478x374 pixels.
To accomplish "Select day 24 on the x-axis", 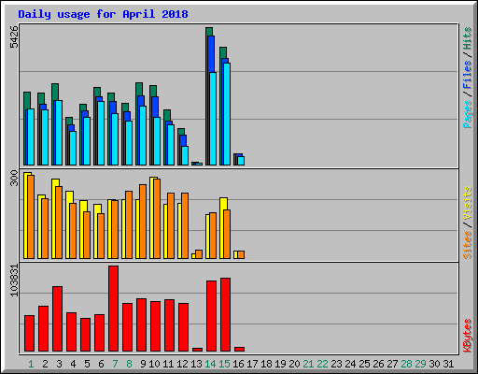I will point(350,364).
